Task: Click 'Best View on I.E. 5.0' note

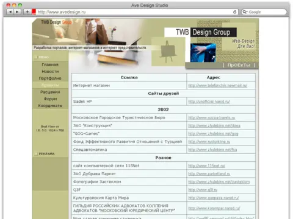Action: coord(50,128)
